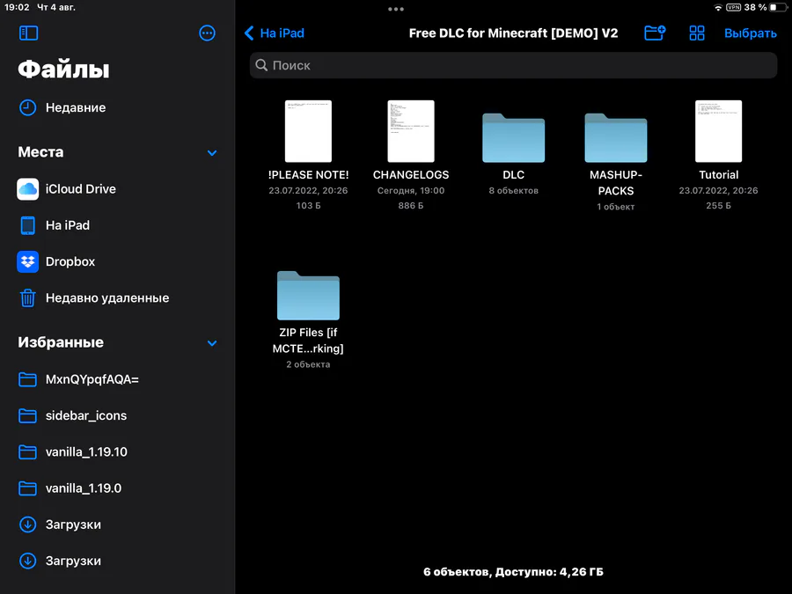
Task: Create a new folder with plus icon
Action: coord(655,33)
